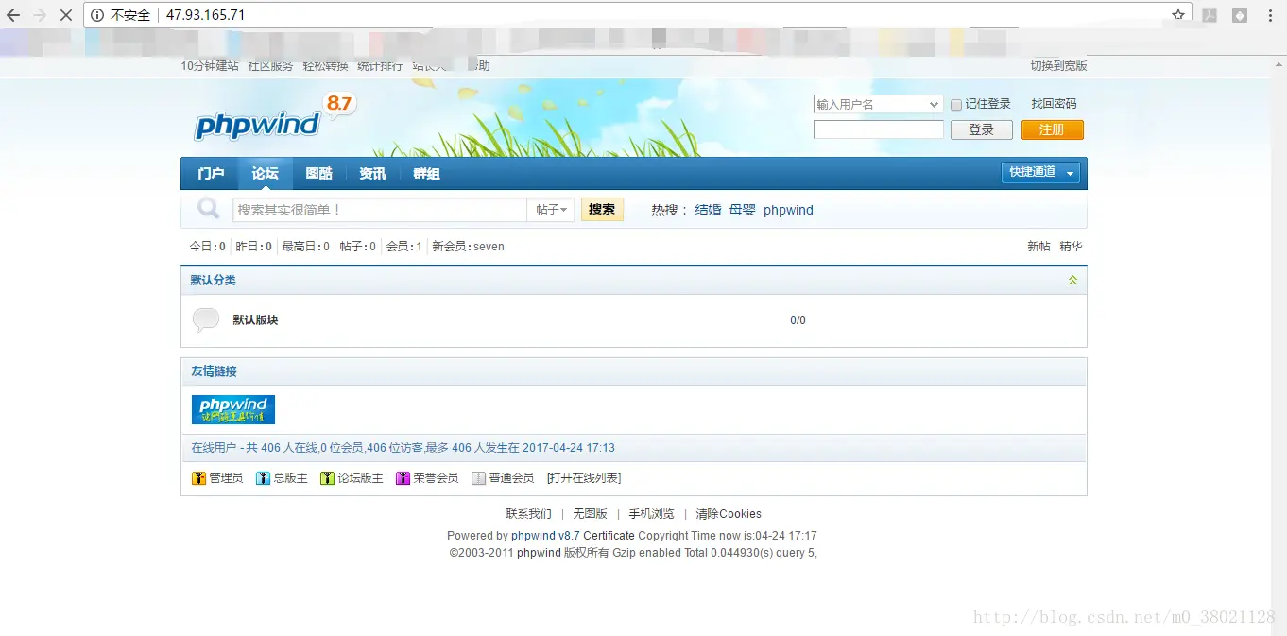
Task: Click the 总版主 user icon
Action: pyautogui.click(x=263, y=478)
